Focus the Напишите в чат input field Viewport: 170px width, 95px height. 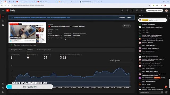(149, 92)
